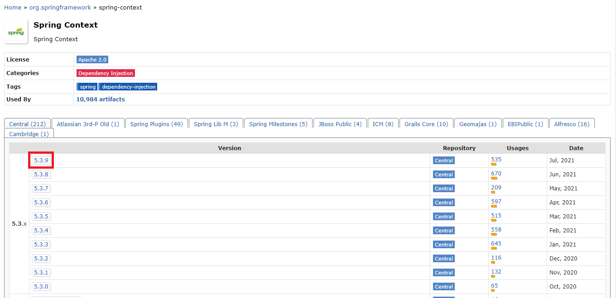This screenshot has width=616, height=298.
Task: Open the 535 usages link
Action: tap(496, 160)
